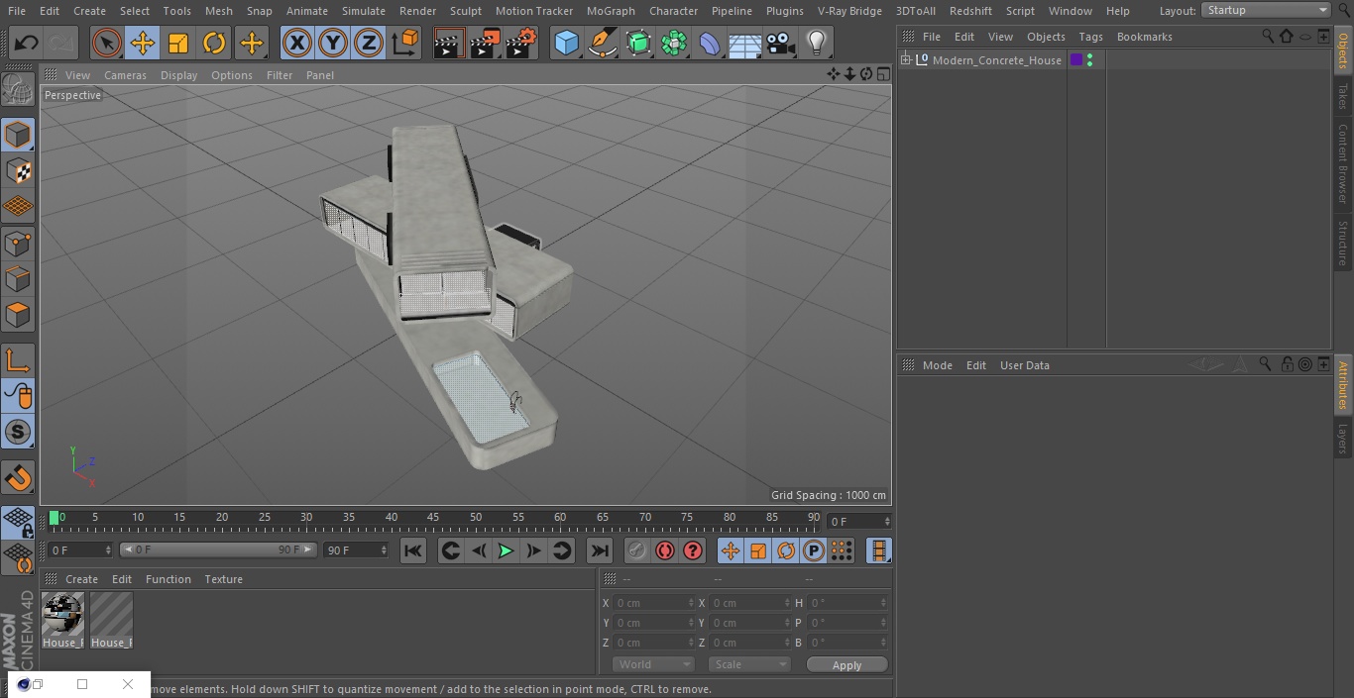The width and height of the screenshot is (1354, 698).
Task: Open the MoGraph menu
Action: pos(611,11)
